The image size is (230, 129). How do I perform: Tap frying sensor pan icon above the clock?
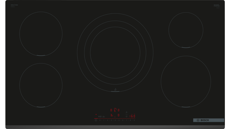126,112
